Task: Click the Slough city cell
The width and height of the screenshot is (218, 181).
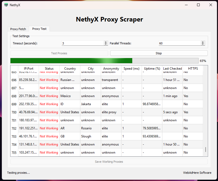Action: (x=91, y=136)
